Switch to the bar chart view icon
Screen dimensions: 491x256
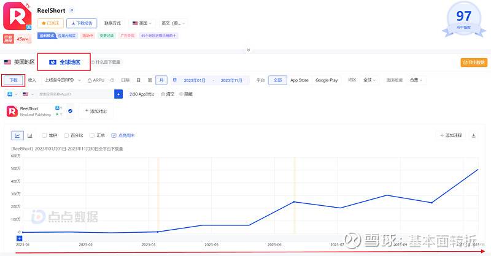[x=31, y=135]
